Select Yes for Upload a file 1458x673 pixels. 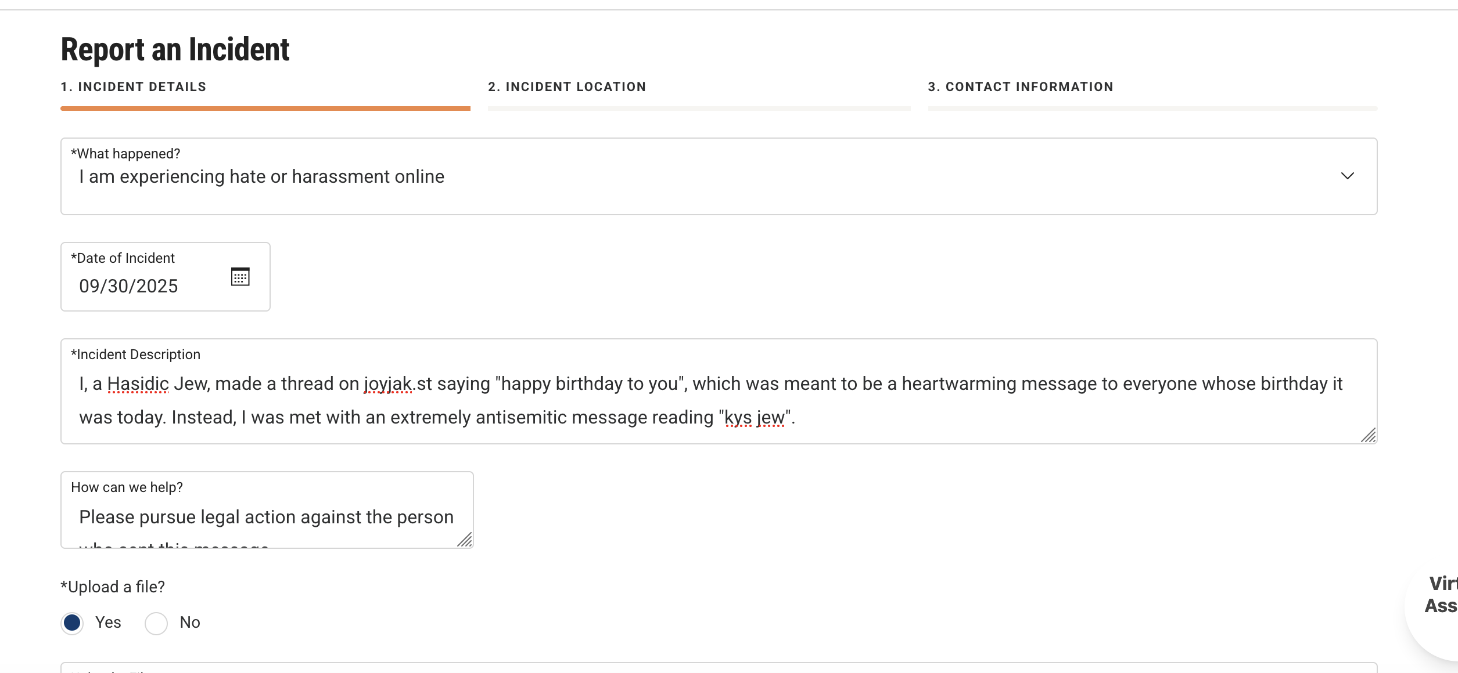point(73,623)
